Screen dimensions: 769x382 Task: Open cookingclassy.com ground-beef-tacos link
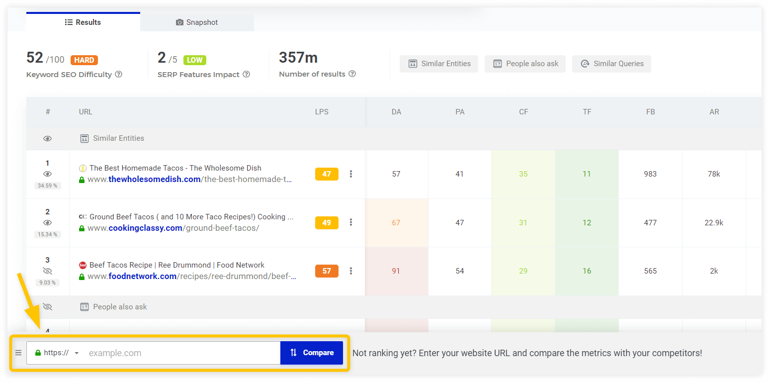coord(173,228)
